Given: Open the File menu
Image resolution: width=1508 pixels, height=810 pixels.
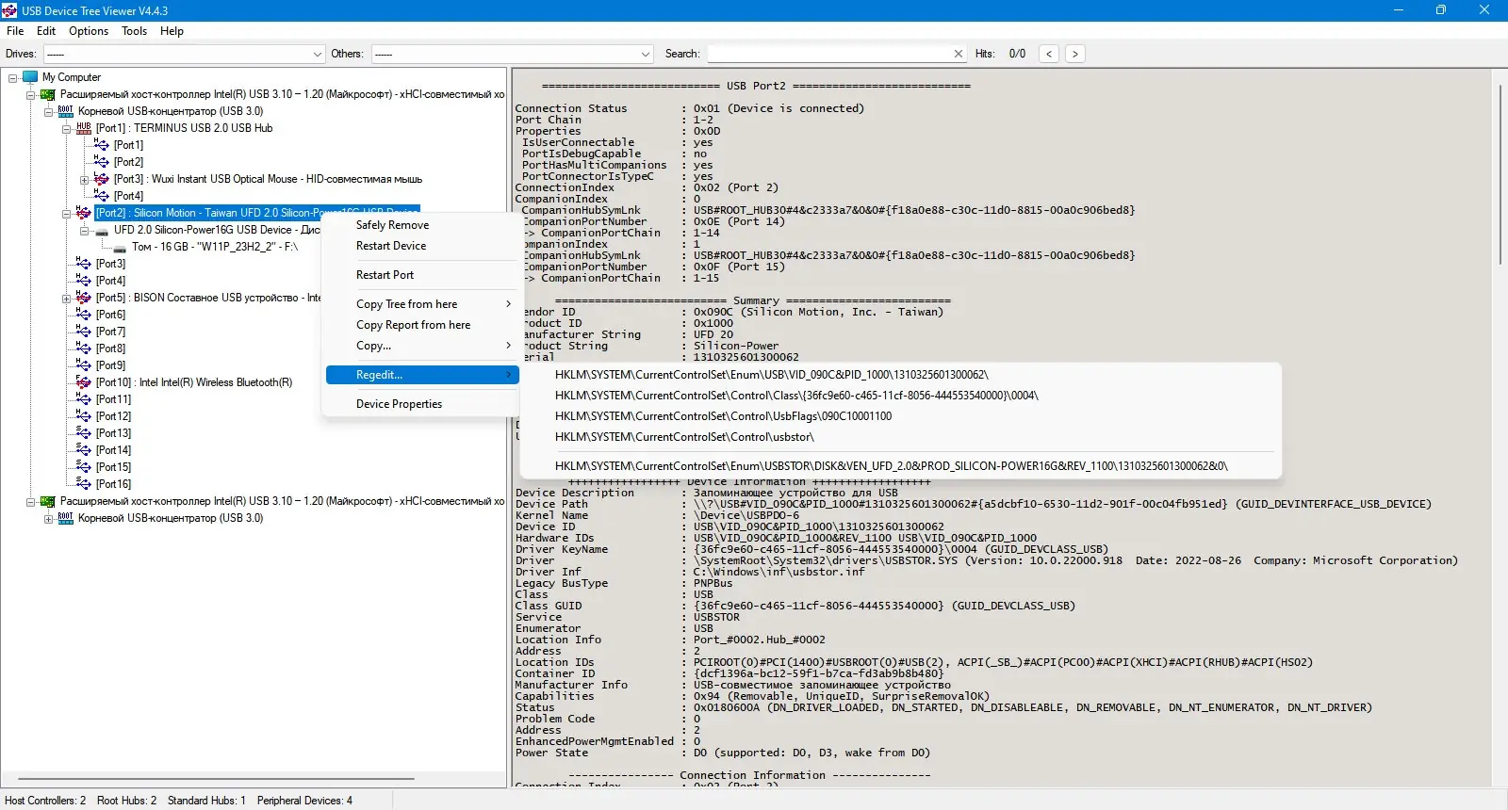Looking at the screenshot, I should pos(15,31).
